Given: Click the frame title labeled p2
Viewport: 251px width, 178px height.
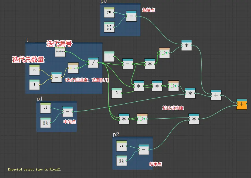Looking at the screenshot, I should pyautogui.click(x=116, y=135).
